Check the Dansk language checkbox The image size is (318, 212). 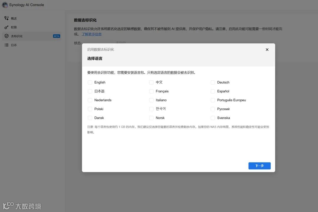90,118
